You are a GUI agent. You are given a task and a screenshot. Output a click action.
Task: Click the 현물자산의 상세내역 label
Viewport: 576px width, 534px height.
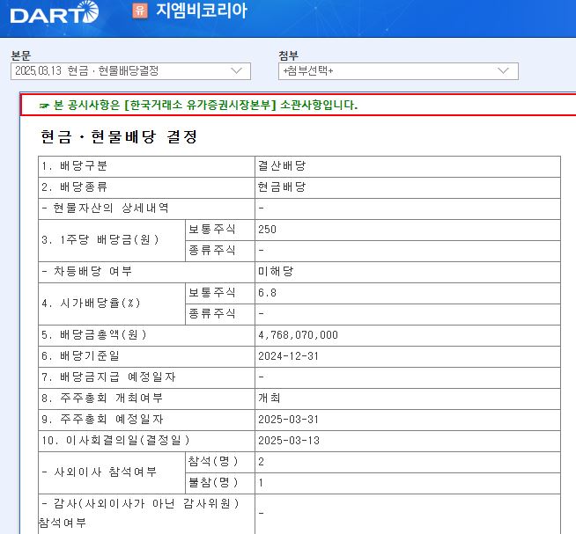106,208
